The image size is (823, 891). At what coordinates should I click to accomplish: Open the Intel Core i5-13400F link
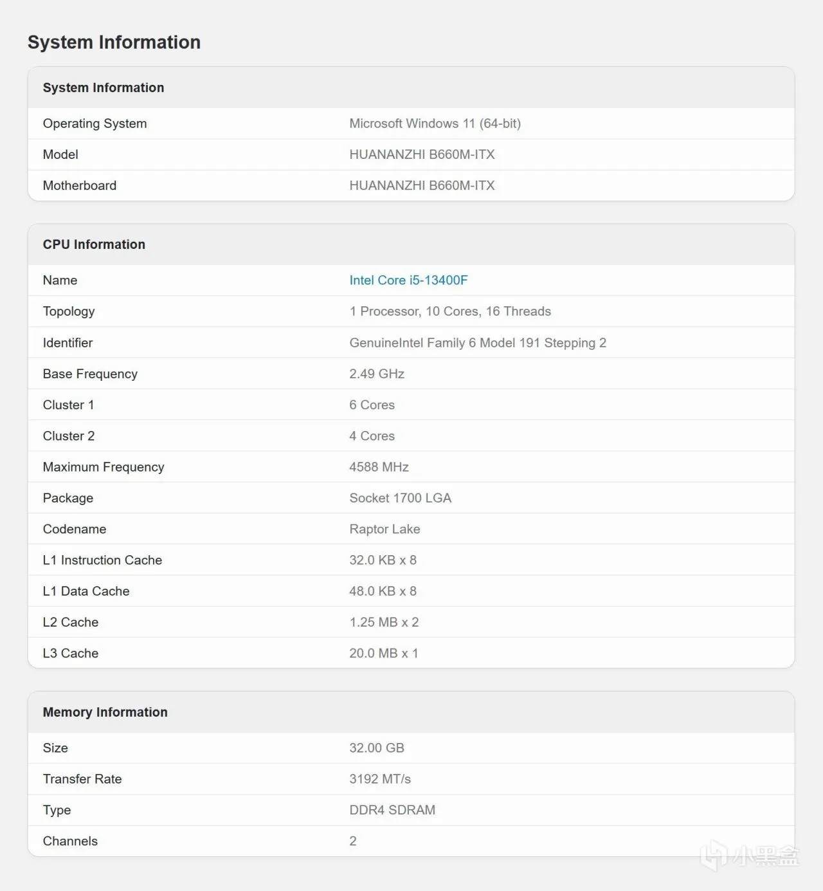[x=408, y=280]
